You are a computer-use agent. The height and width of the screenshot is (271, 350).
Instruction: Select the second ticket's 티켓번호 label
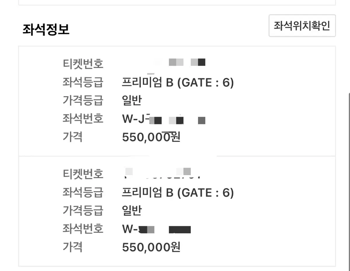(x=83, y=174)
